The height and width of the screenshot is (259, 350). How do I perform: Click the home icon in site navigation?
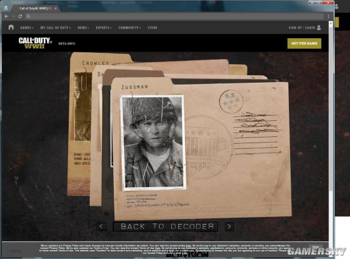pos(11,27)
